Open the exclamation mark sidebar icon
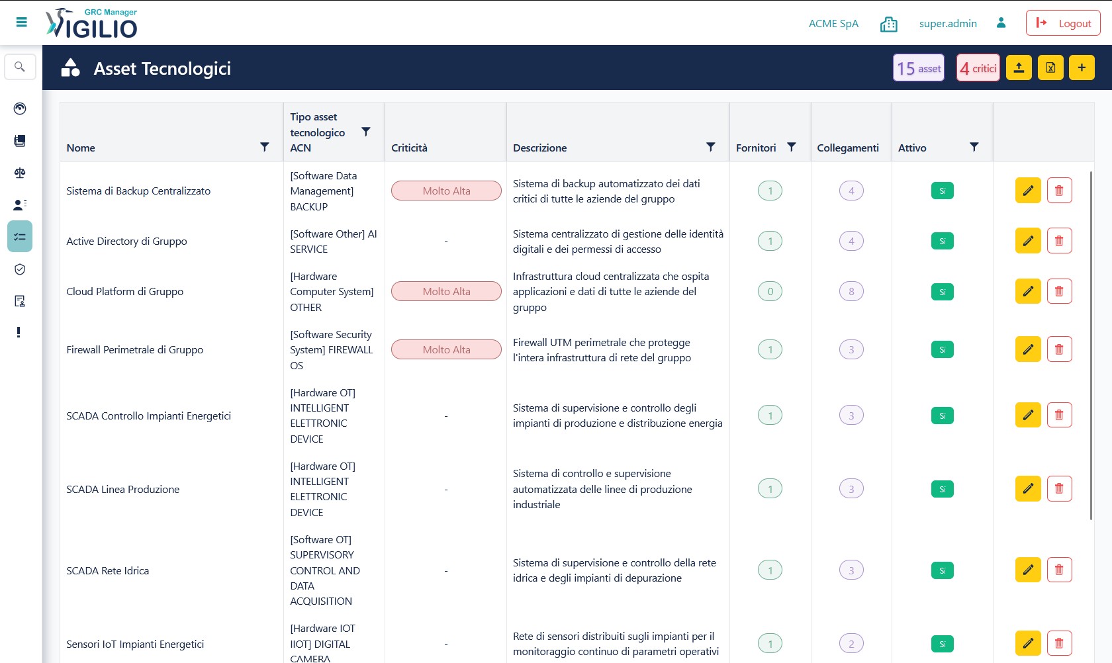The image size is (1112, 663). pos(19,332)
